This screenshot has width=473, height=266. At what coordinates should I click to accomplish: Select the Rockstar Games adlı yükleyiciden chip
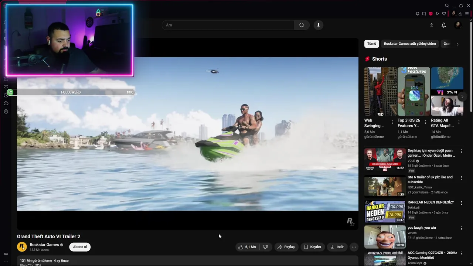point(410,44)
